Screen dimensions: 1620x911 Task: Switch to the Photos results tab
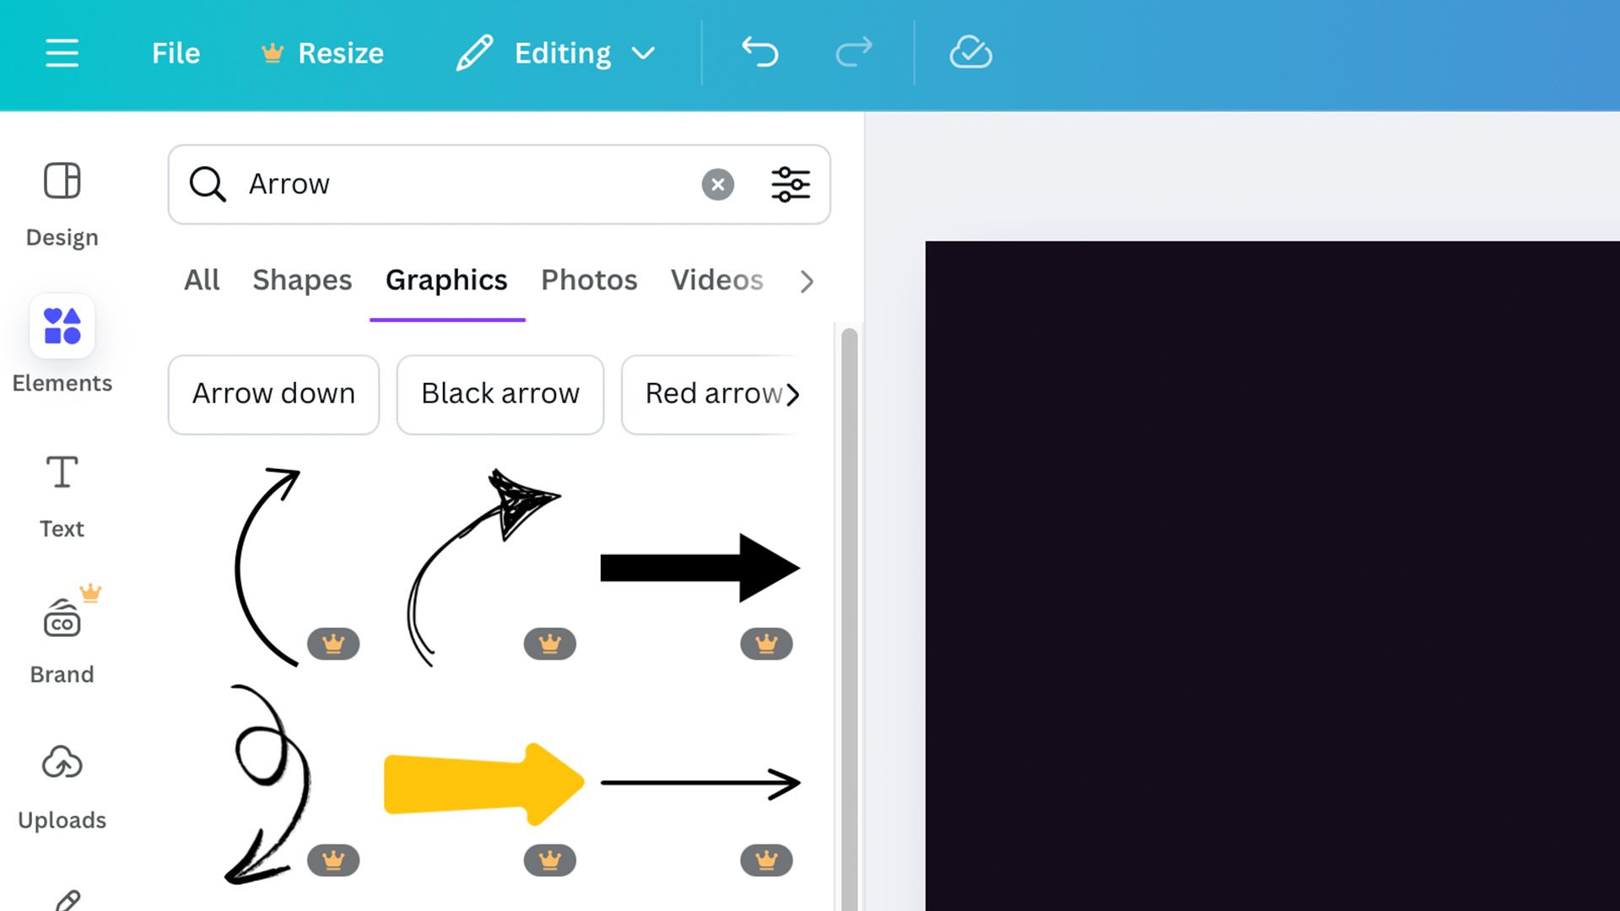(588, 280)
